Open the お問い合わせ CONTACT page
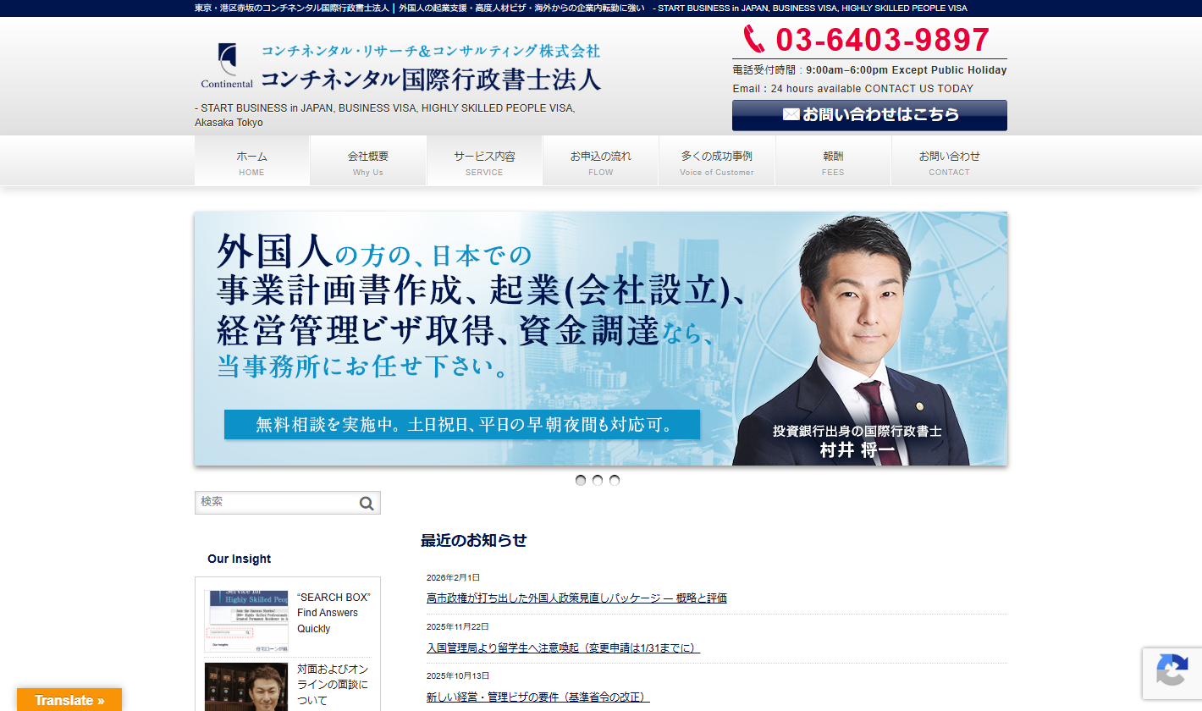The width and height of the screenshot is (1202, 711). click(x=949, y=161)
